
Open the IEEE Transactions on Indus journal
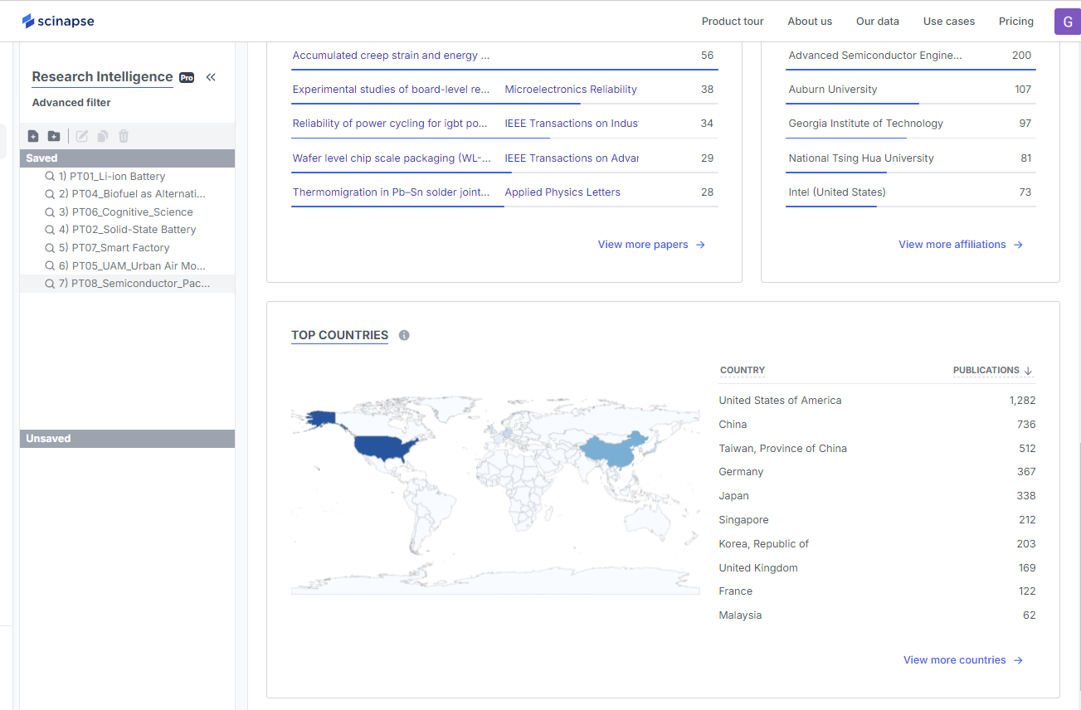pyautogui.click(x=572, y=124)
